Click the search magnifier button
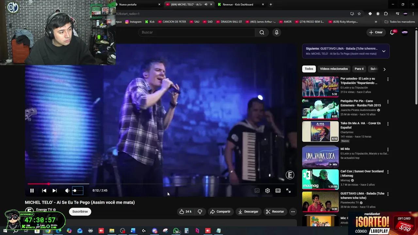The height and width of the screenshot is (235, 418). pos(262,32)
